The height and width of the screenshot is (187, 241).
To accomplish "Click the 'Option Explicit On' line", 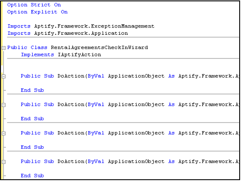I will (x=37, y=12).
